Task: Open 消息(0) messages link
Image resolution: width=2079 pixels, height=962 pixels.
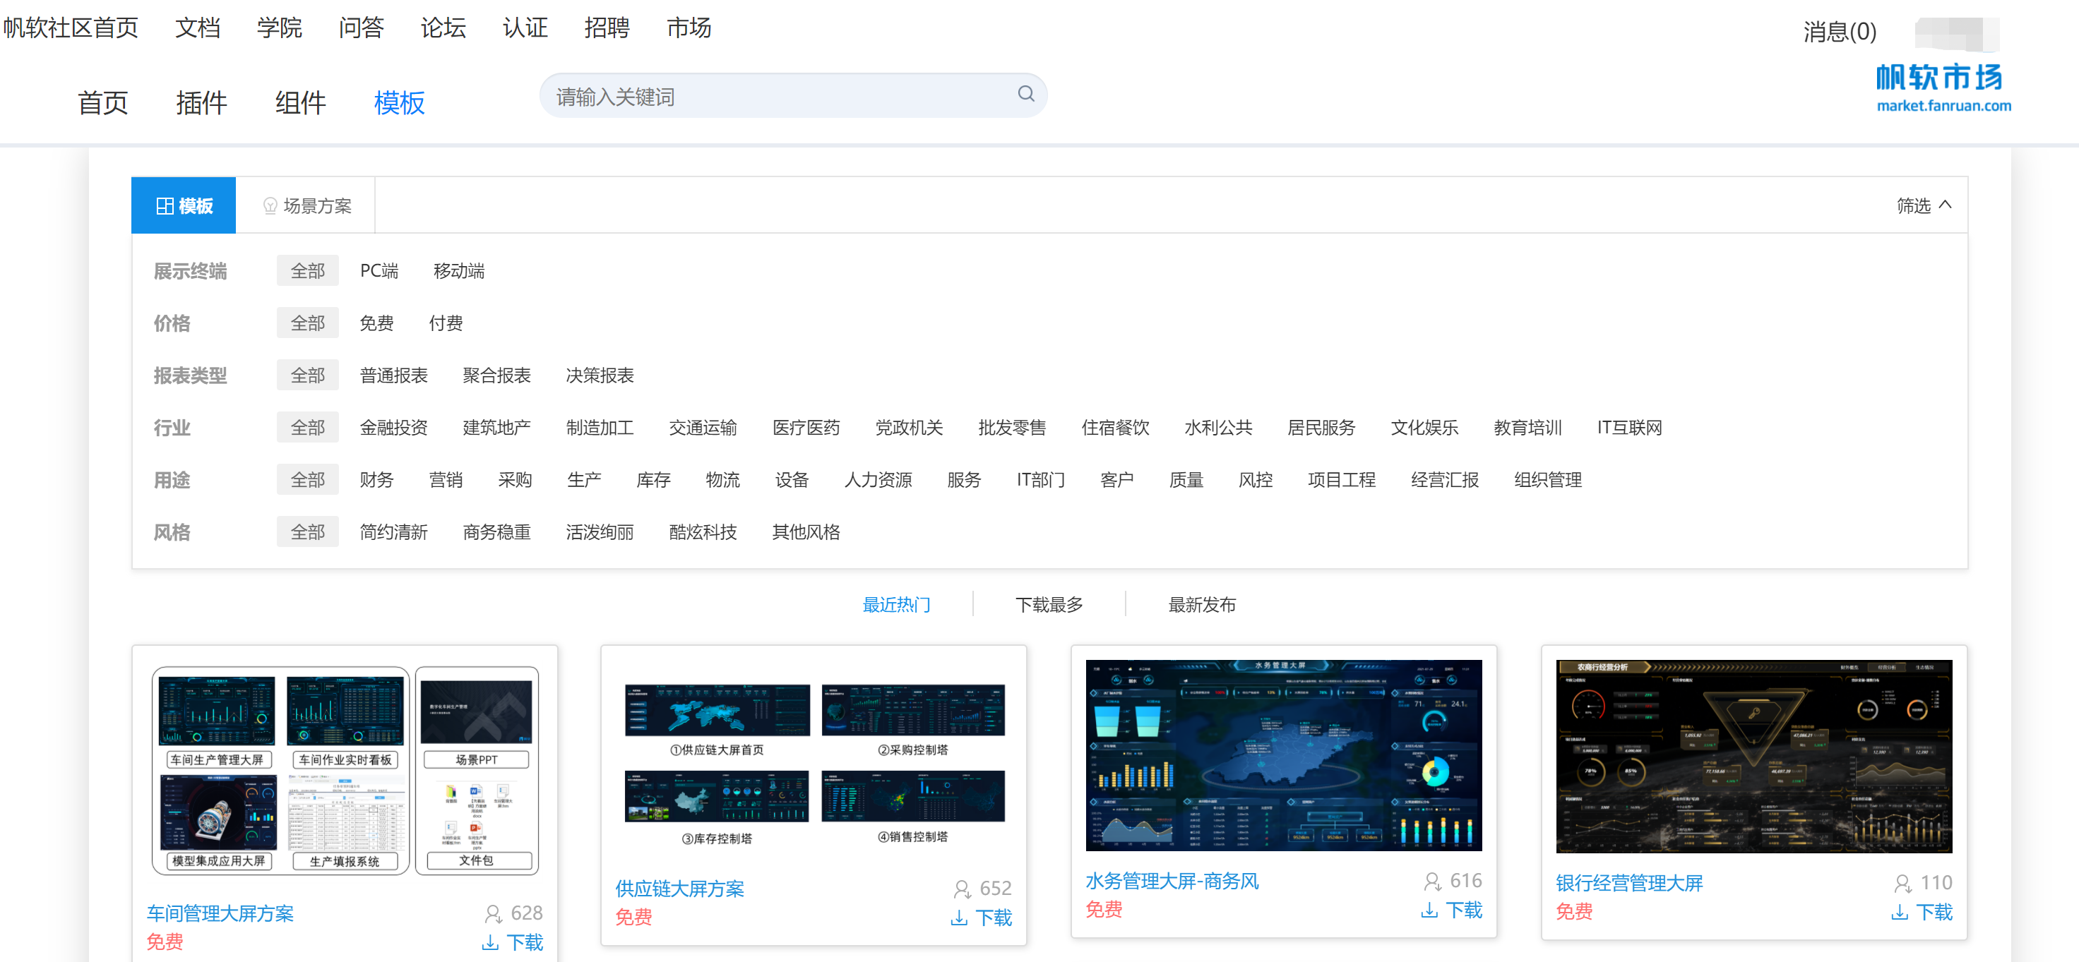Action: (1840, 32)
